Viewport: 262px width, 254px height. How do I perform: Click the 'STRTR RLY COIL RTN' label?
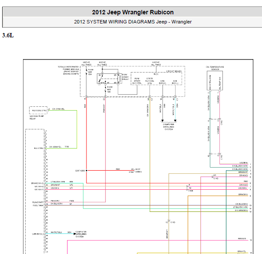[149, 81]
